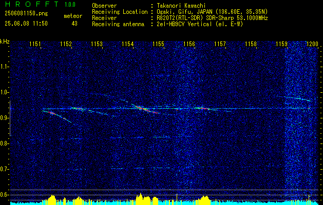Image resolution: width=323 pixels, height=205 pixels.
Task: Click the descending trace near 1159
Action: coord(295,98)
